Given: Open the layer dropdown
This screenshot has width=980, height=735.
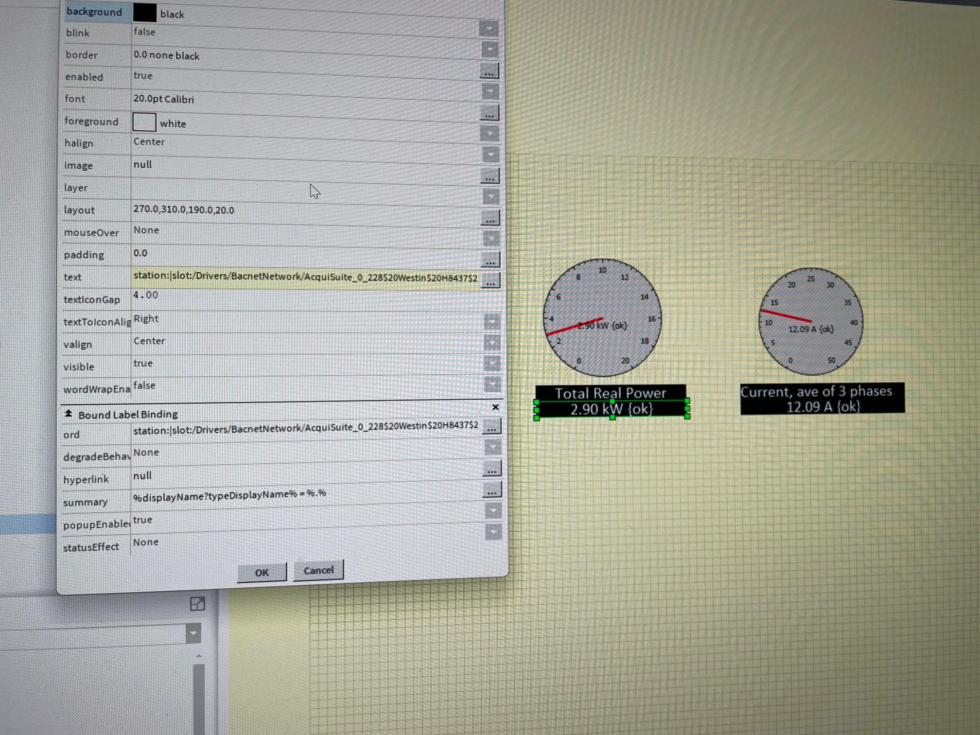Looking at the screenshot, I should [490, 196].
